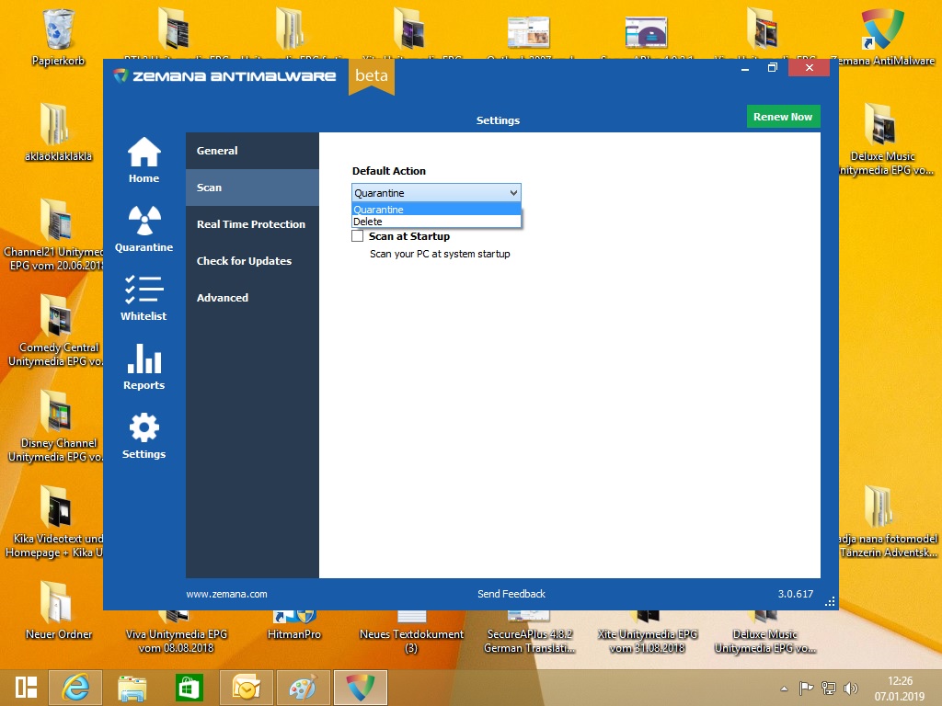Select the Disney Channel Unitymedia EPG folder
This screenshot has height=706, width=942.
(x=55, y=426)
